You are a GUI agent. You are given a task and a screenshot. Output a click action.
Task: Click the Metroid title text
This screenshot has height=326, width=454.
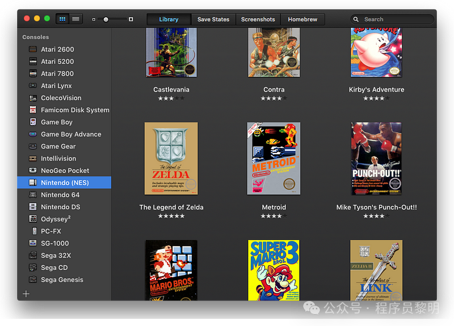pos(274,208)
